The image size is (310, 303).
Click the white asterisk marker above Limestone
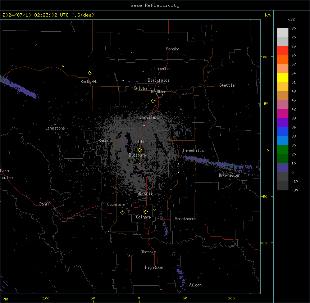point(55,125)
